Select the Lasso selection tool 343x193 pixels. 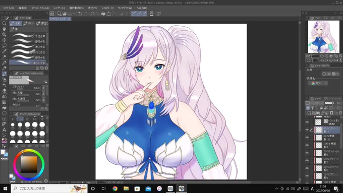[4, 46]
